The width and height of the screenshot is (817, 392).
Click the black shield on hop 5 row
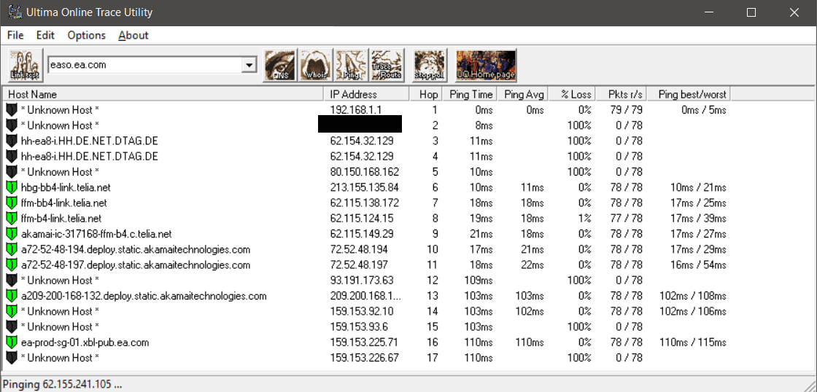[12, 172]
